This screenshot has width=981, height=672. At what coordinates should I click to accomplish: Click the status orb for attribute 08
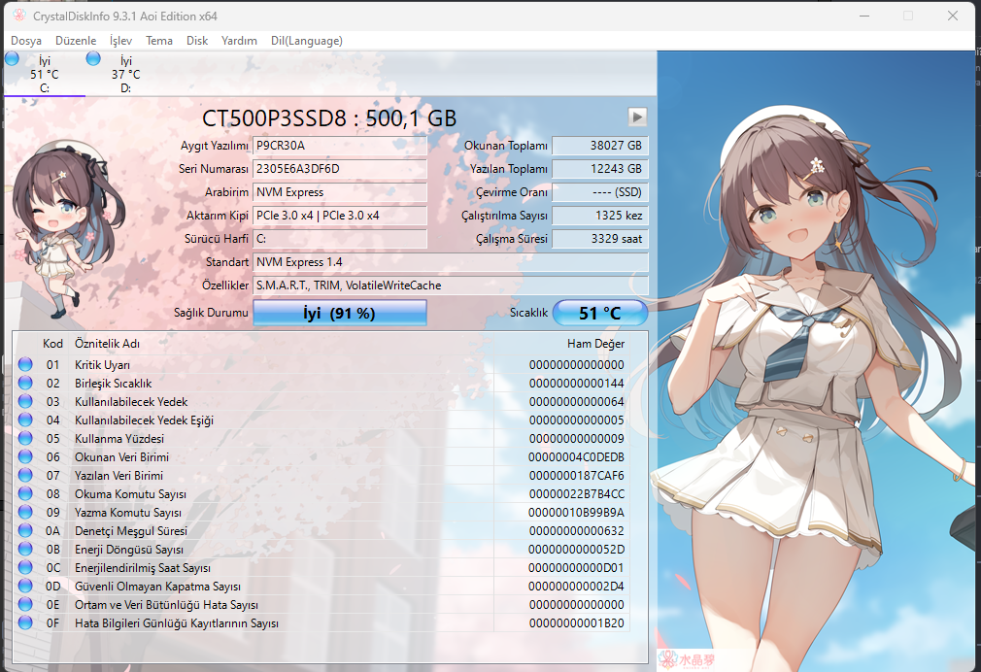(x=25, y=493)
